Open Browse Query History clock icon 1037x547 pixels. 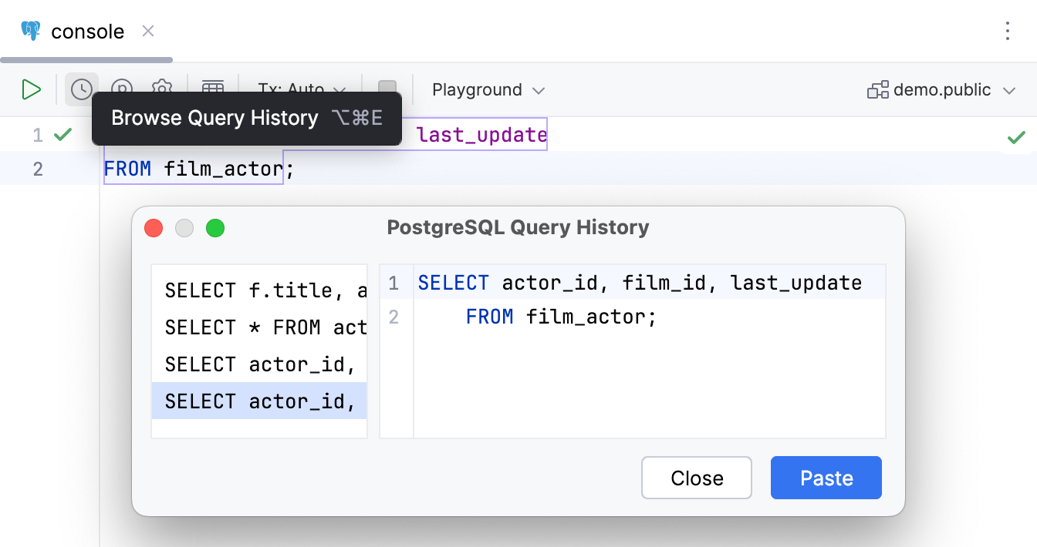(82, 89)
